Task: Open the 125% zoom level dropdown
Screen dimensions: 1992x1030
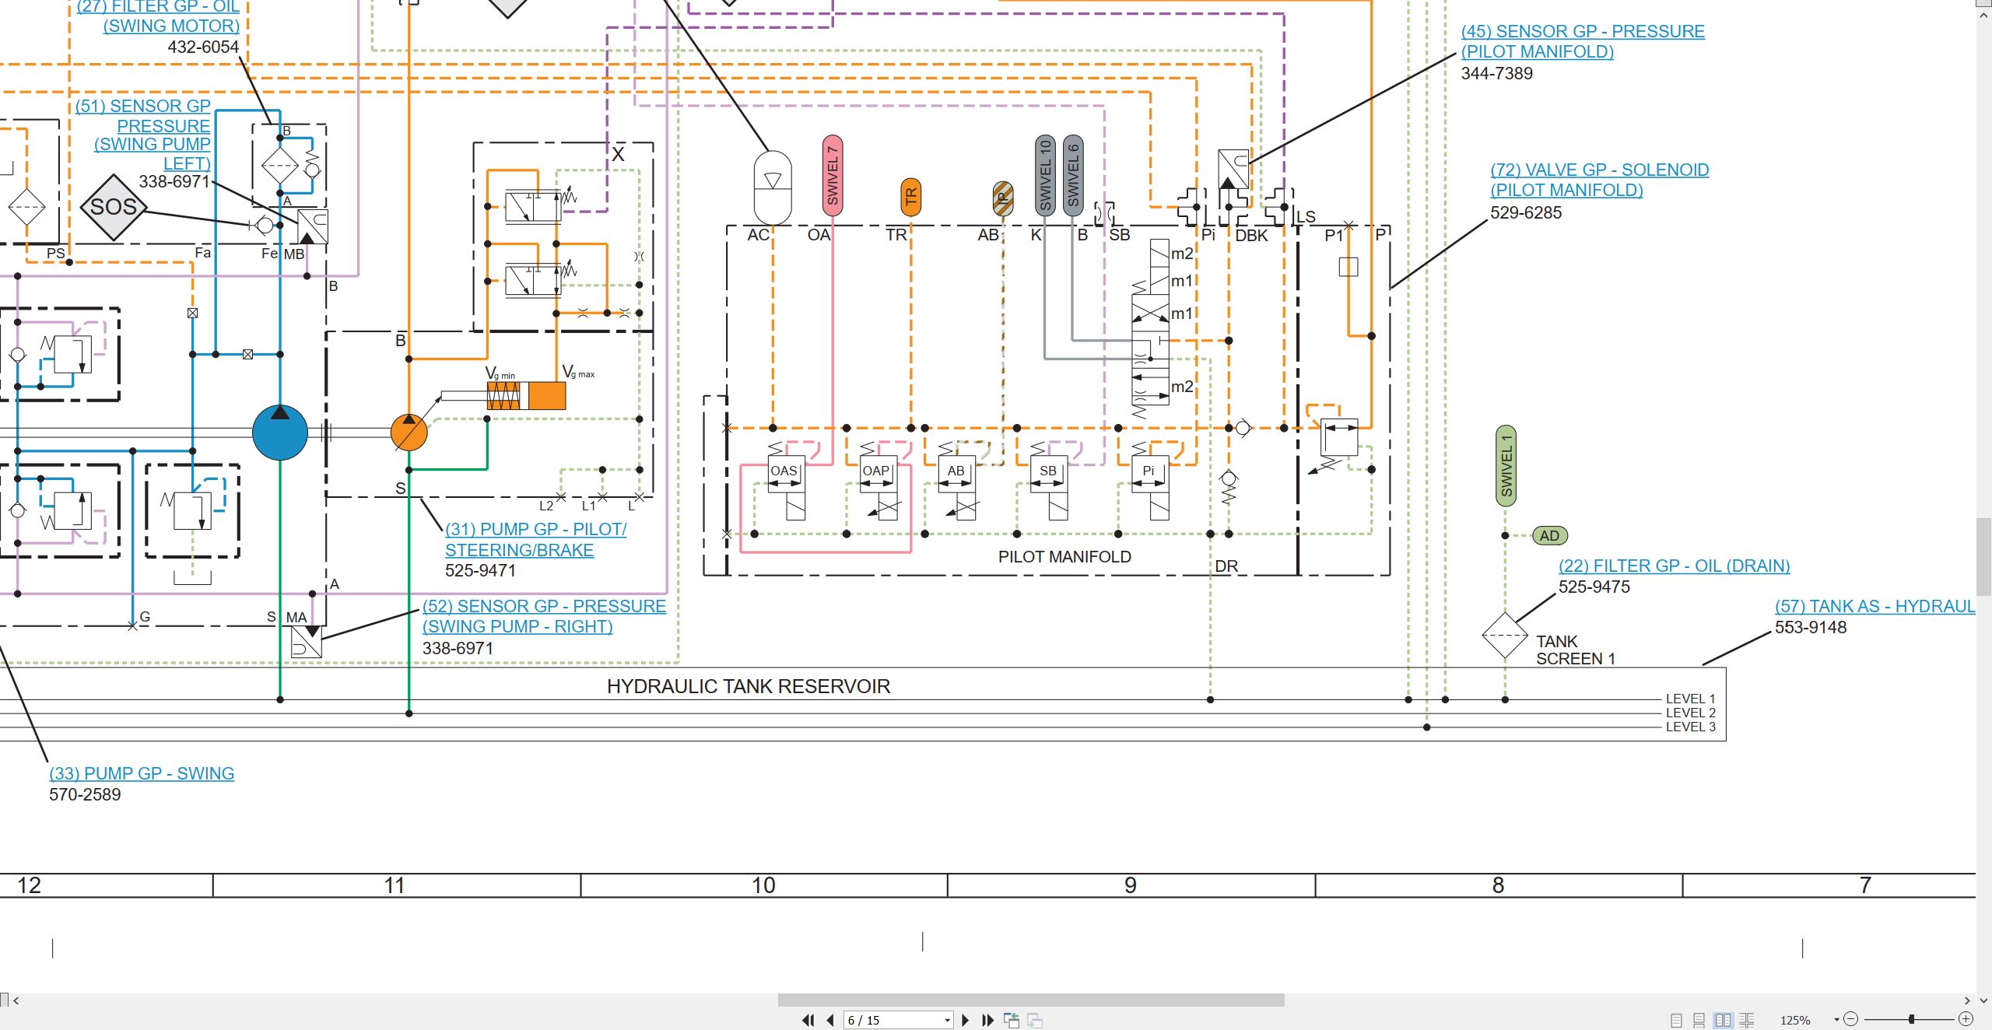Action: [1837, 1020]
